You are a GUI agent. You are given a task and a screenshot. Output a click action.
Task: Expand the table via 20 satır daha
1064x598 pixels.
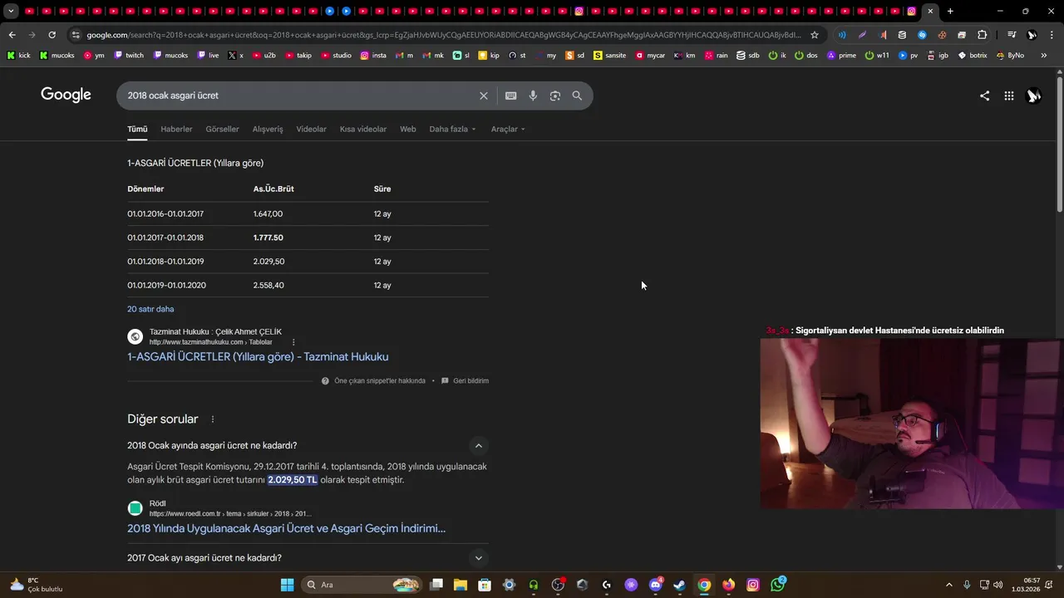pos(150,309)
